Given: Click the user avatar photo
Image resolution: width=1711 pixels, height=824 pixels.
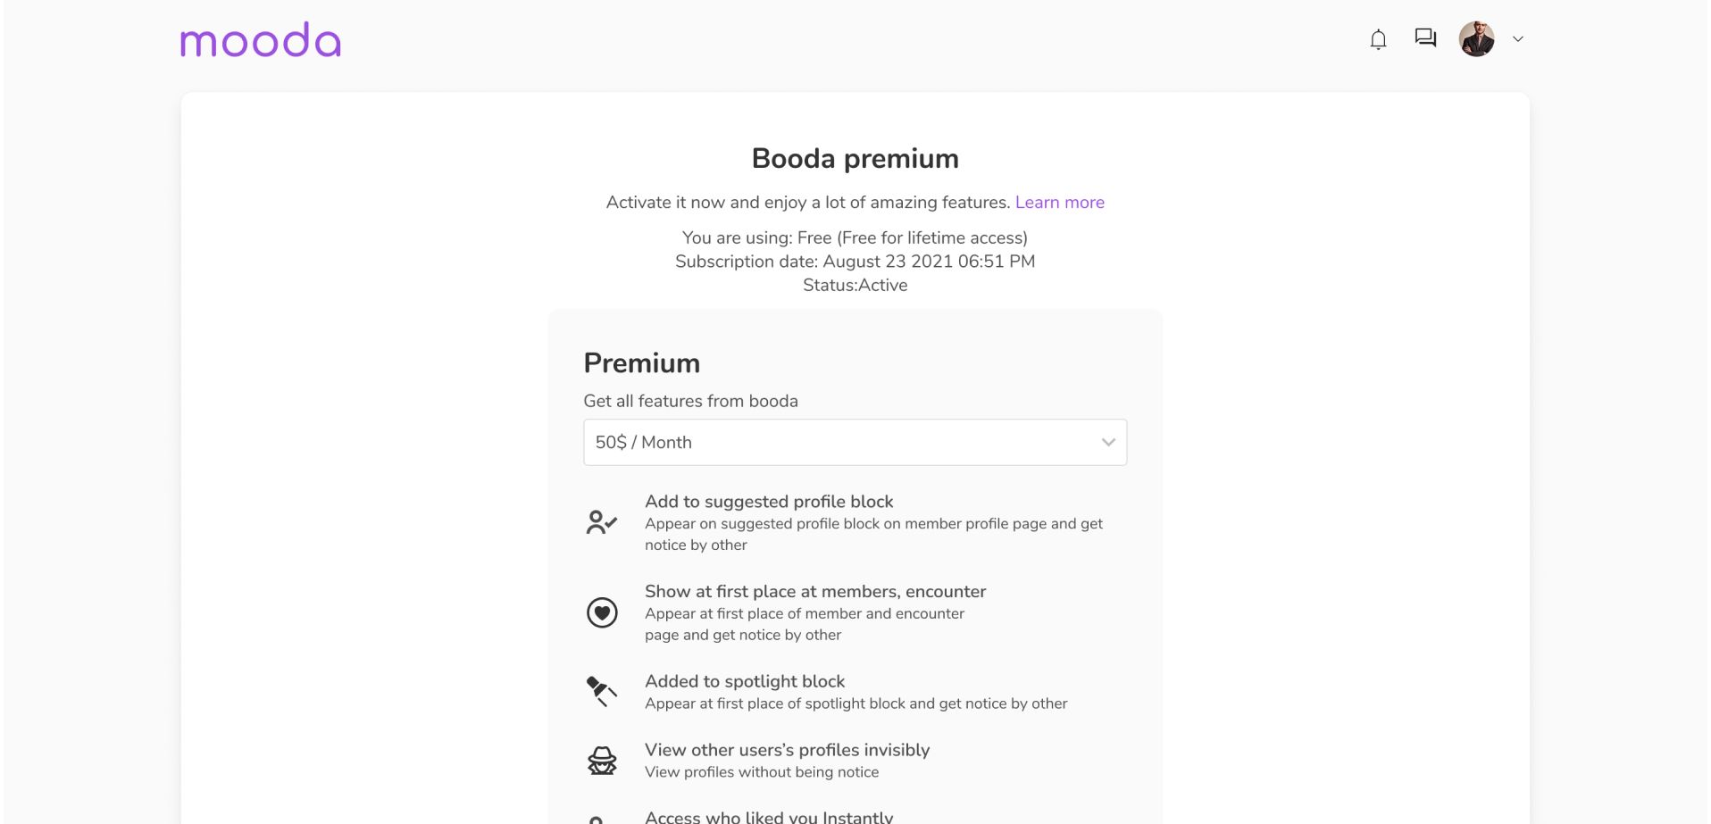Looking at the screenshot, I should click(1476, 39).
